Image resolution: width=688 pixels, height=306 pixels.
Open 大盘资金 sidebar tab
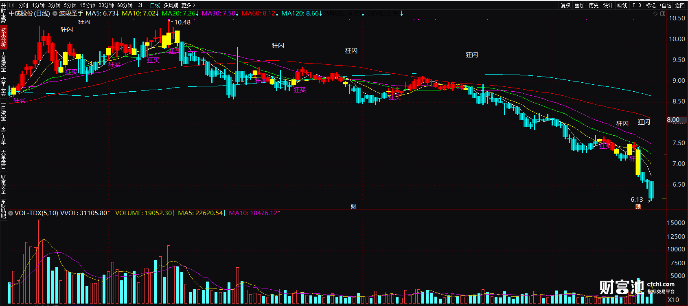coord(3,62)
